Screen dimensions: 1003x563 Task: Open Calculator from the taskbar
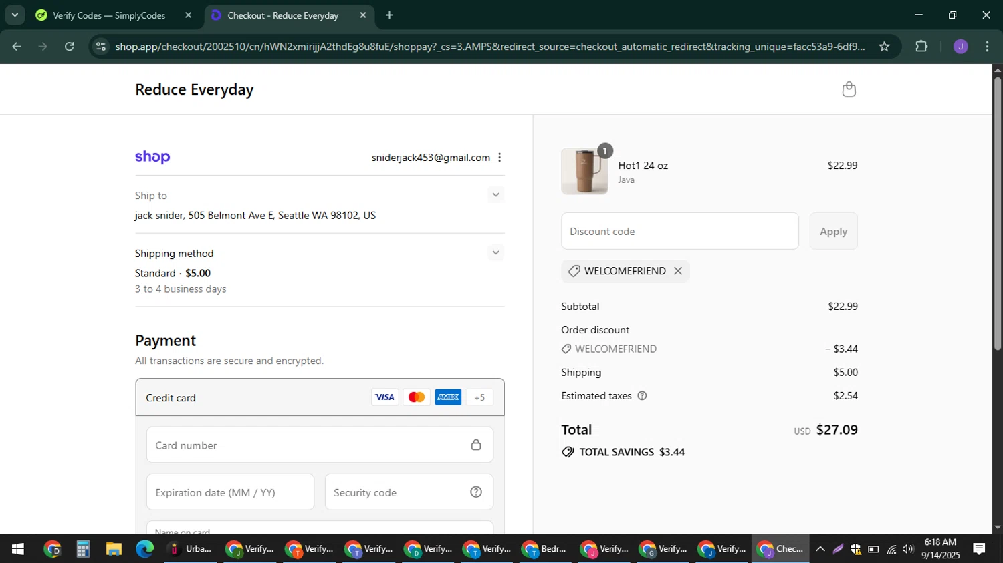click(x=83, y=549)
